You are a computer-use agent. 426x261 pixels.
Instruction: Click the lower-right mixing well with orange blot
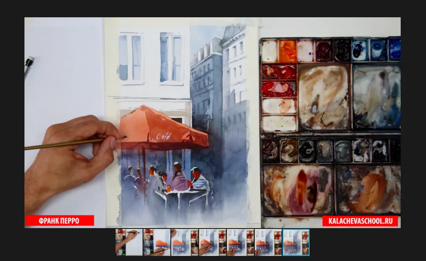click(x=368, y=189)
